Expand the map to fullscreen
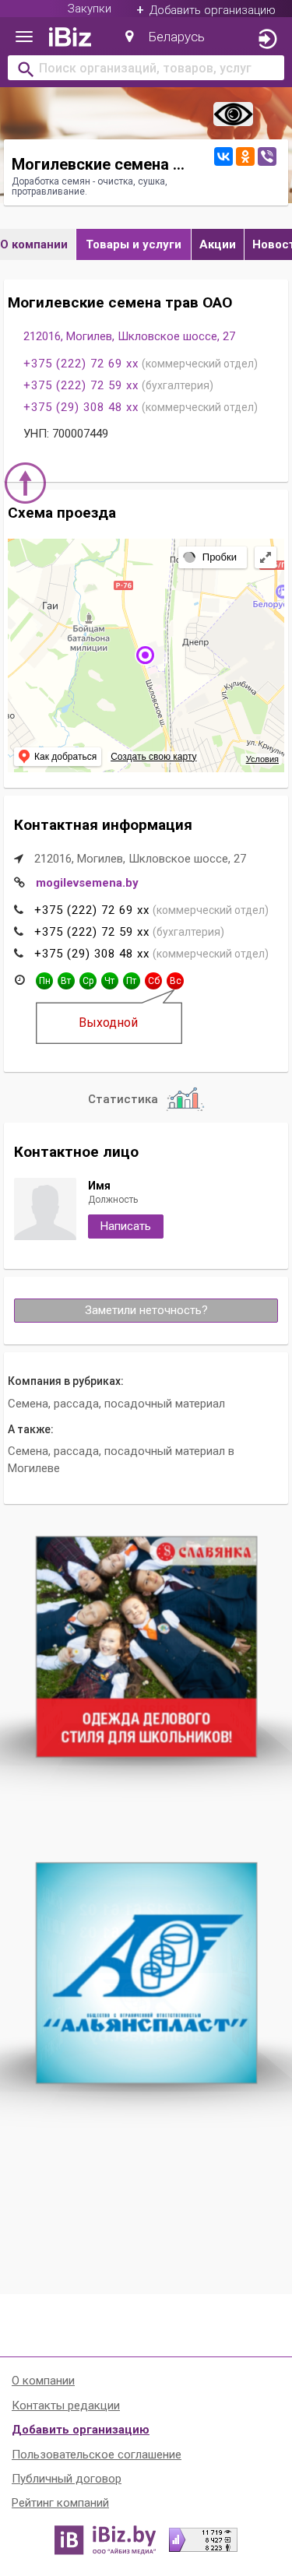Image resolution: width=292 pixels, height=2576 pixels. [265, 557]
